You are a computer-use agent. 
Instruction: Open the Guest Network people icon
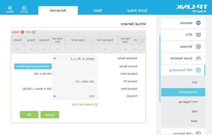pos(198,58)
